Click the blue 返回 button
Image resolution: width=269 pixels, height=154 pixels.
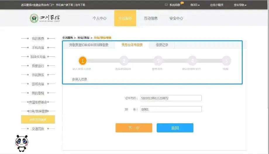point(175,128)
